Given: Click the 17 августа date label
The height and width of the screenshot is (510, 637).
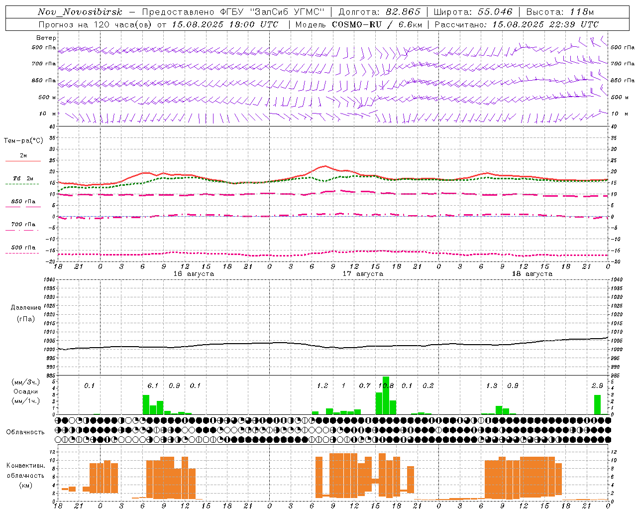Looking at the screenshot, I should (x=363, y=274).
